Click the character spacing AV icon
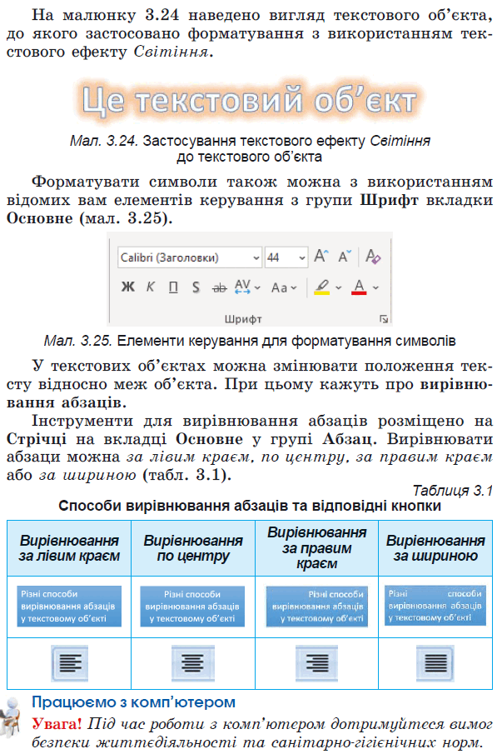Image resolution: width=502 pixels, height=754 pixels. [x=242, y=287]
